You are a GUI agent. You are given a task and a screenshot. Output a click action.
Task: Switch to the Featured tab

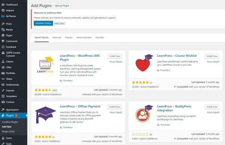click(57, 37)
